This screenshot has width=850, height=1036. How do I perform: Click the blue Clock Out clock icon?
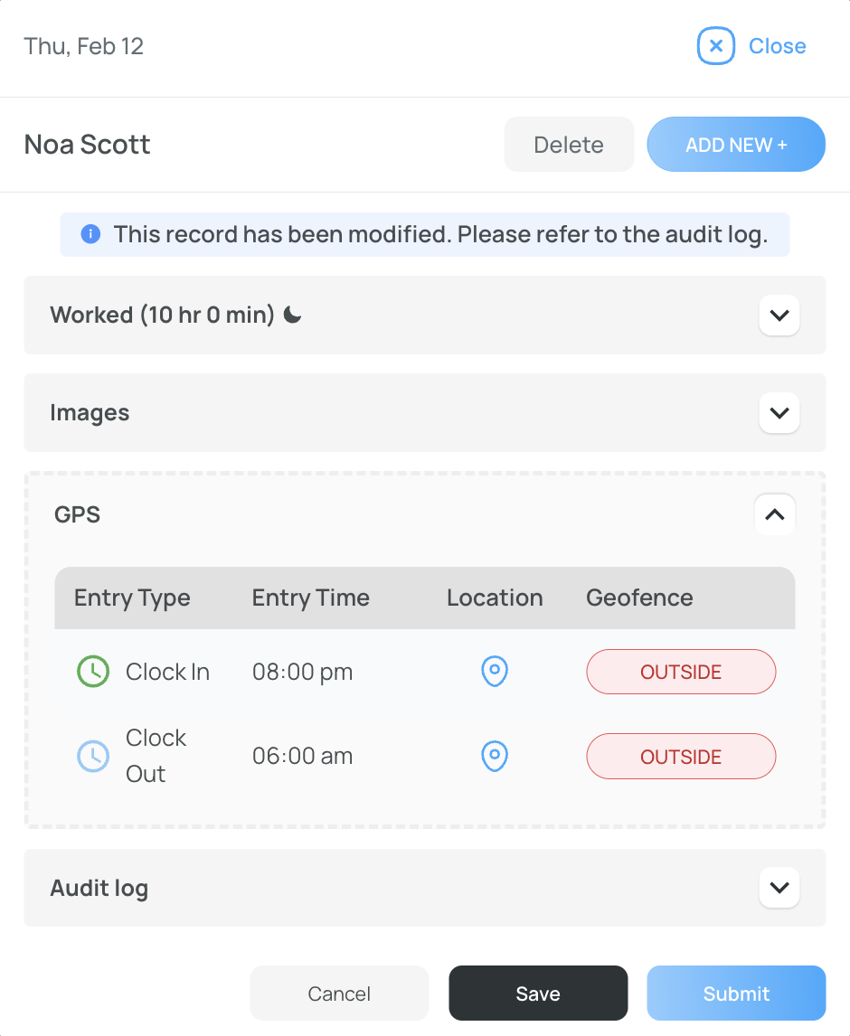click(93, 756)
